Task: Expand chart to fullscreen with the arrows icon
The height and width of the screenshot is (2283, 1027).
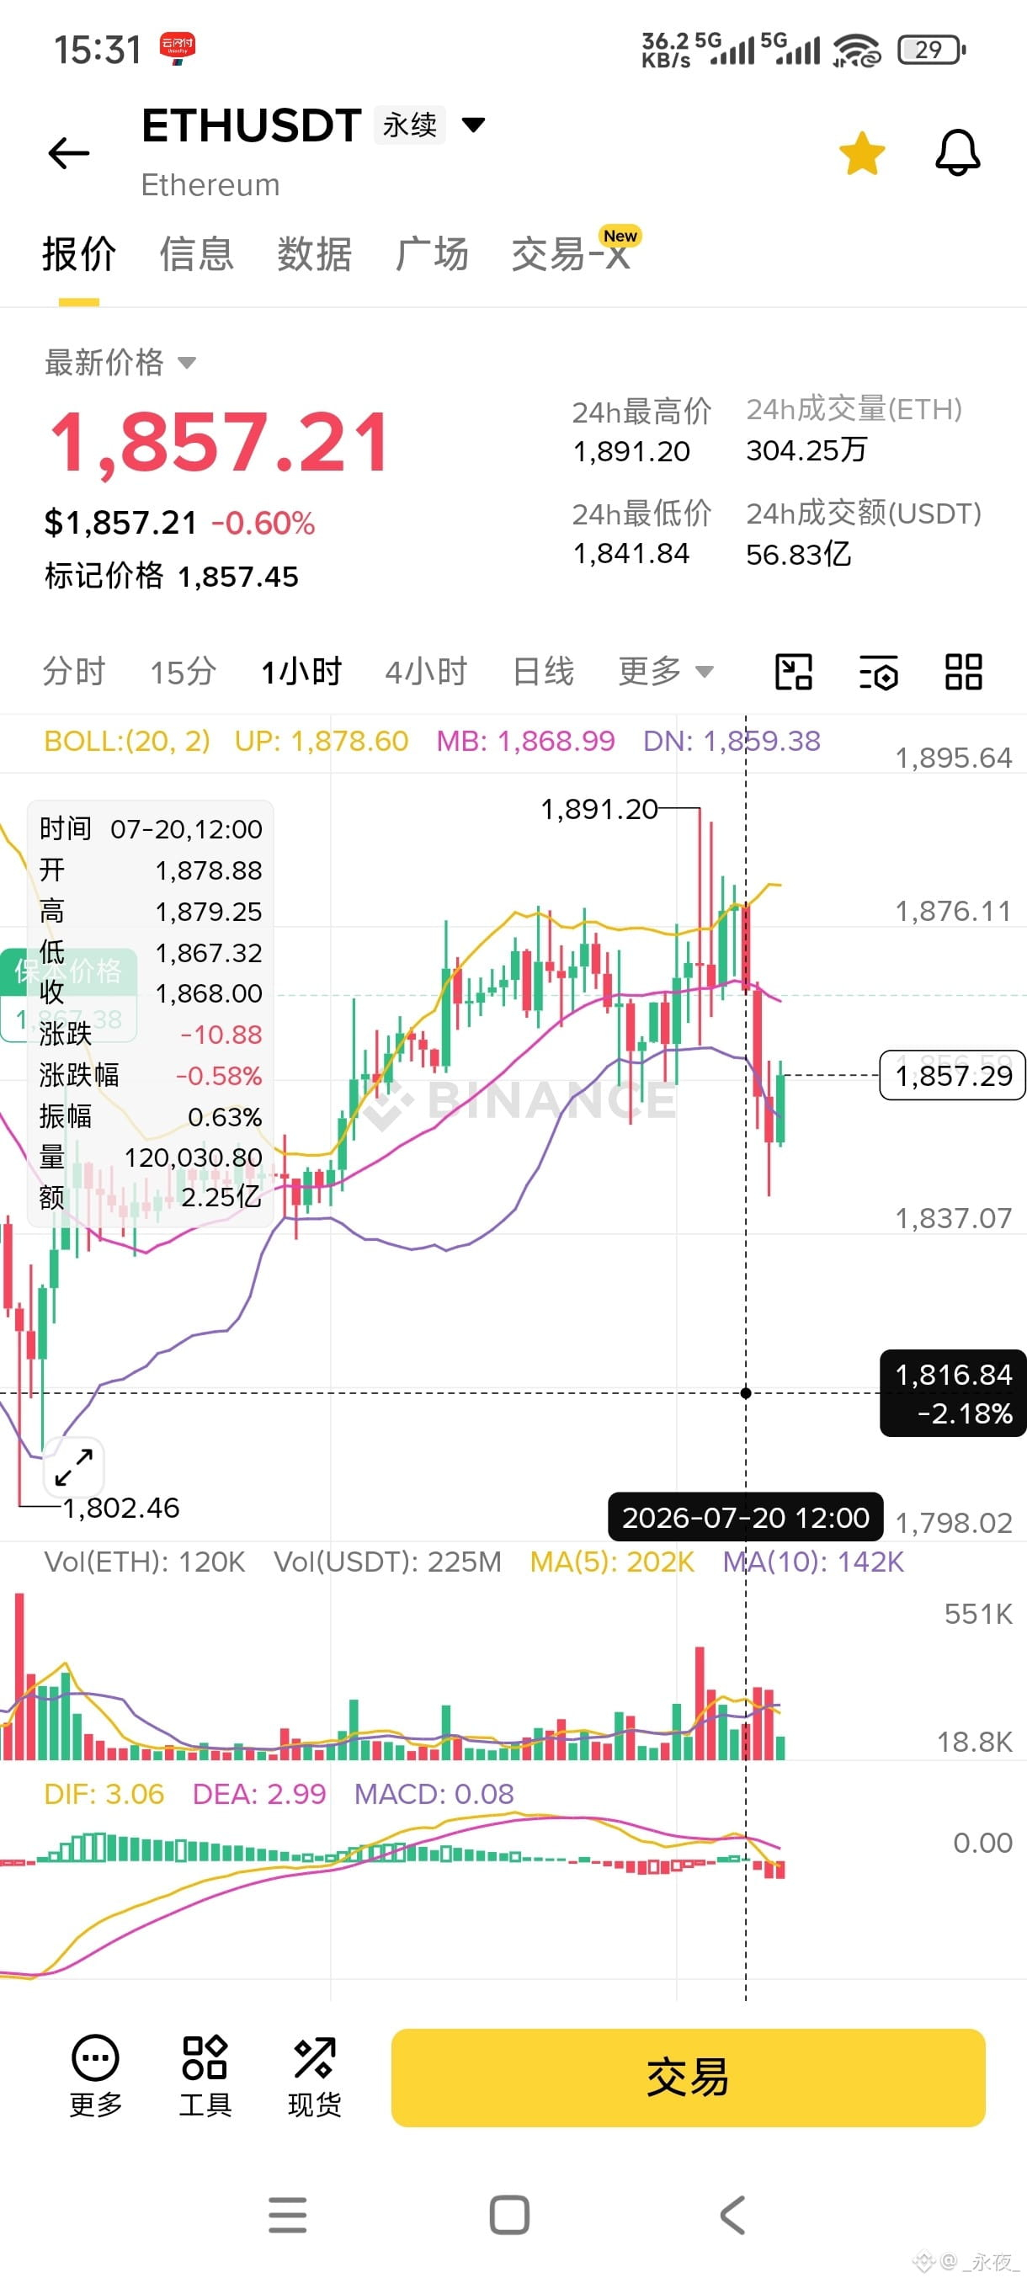Action: pos(73,1467)
